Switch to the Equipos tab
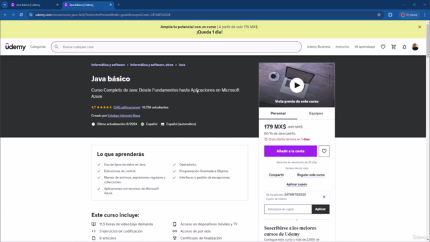430x242 pixels. 316,114
